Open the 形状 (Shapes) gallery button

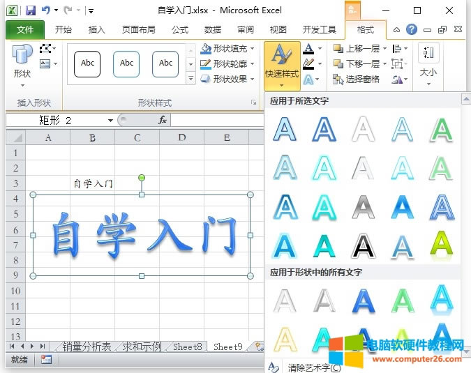point(22,62)
